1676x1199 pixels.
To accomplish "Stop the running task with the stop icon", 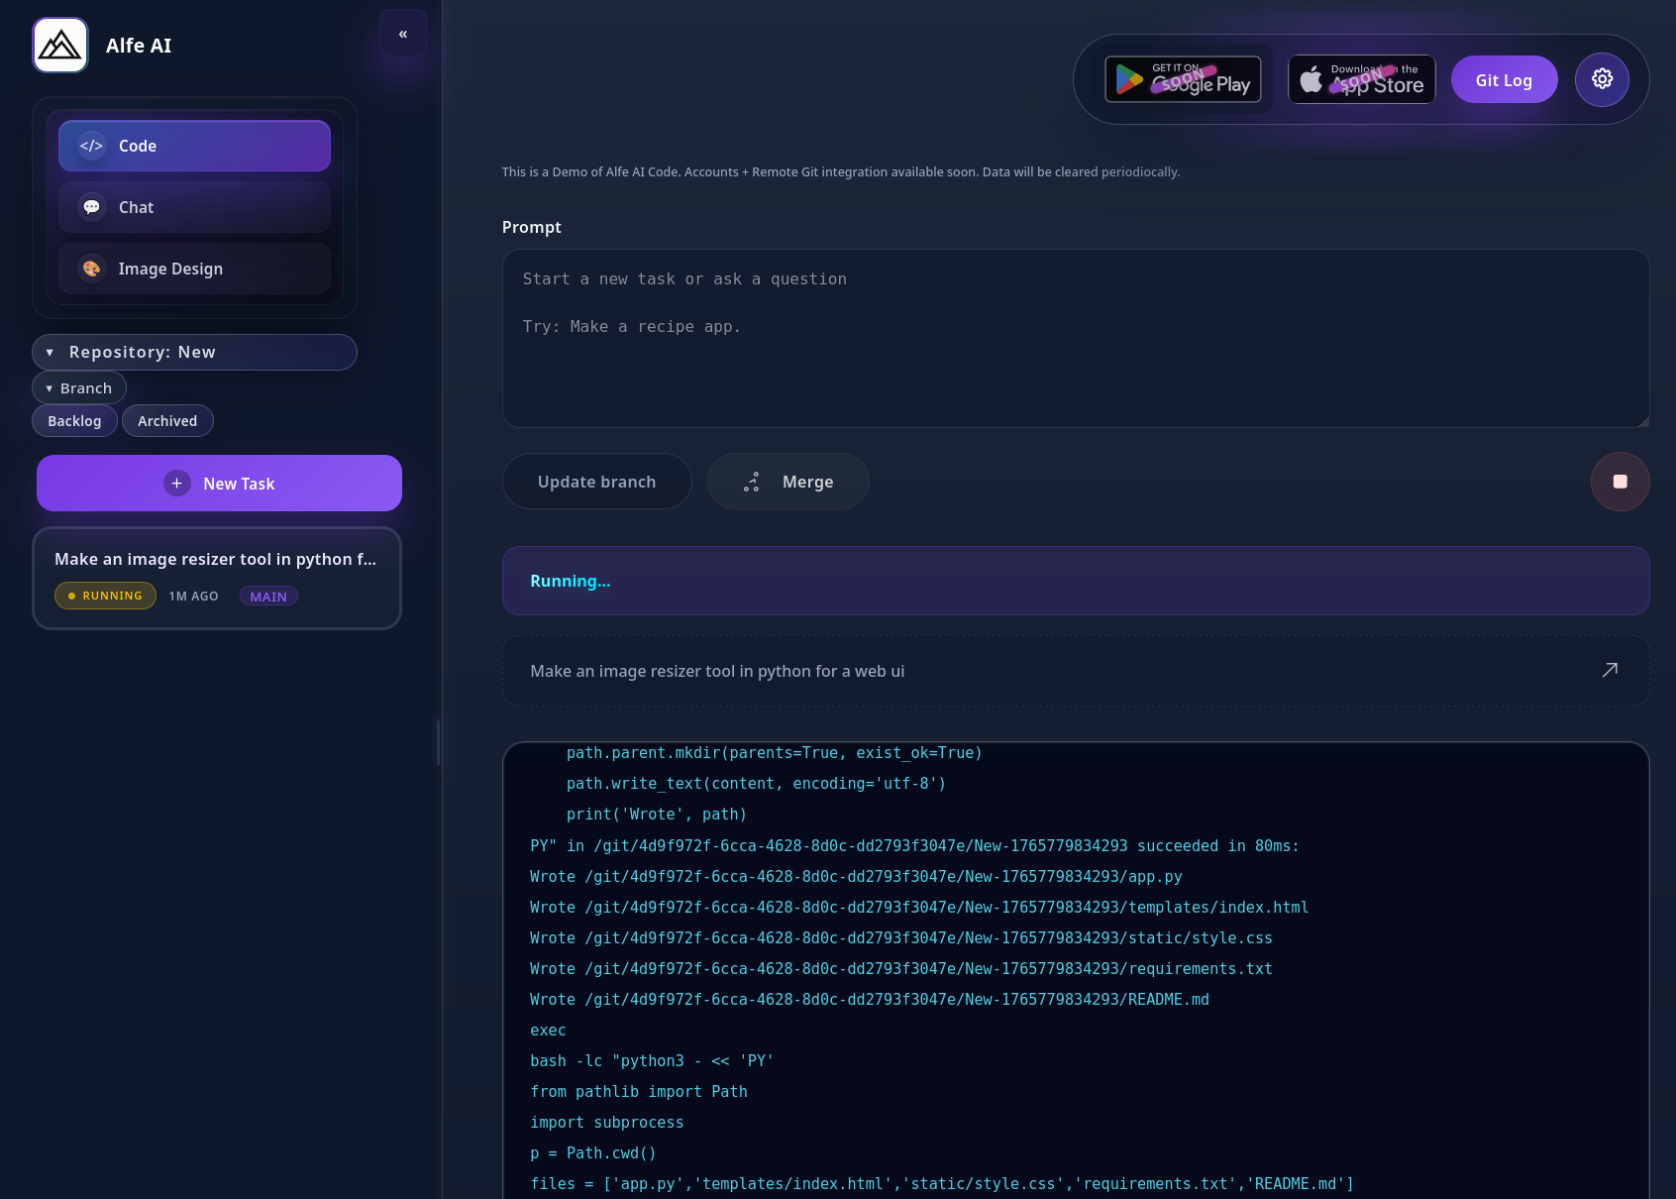I will (x=1620, y=482).
